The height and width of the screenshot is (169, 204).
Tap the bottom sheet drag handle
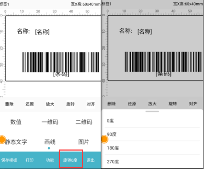tap(152, 111)
